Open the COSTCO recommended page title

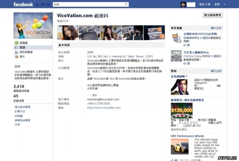(200, 34)
